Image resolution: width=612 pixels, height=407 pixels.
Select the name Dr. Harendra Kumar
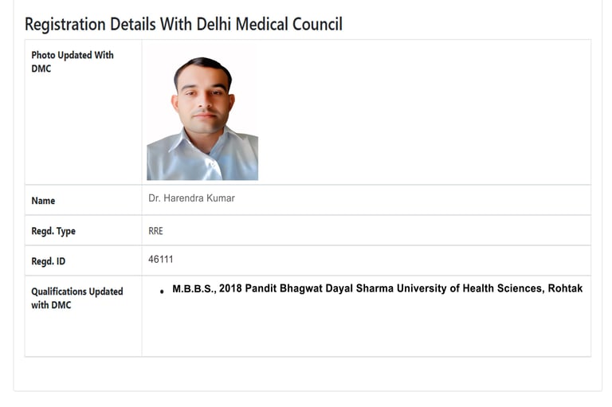coord(191,198)
